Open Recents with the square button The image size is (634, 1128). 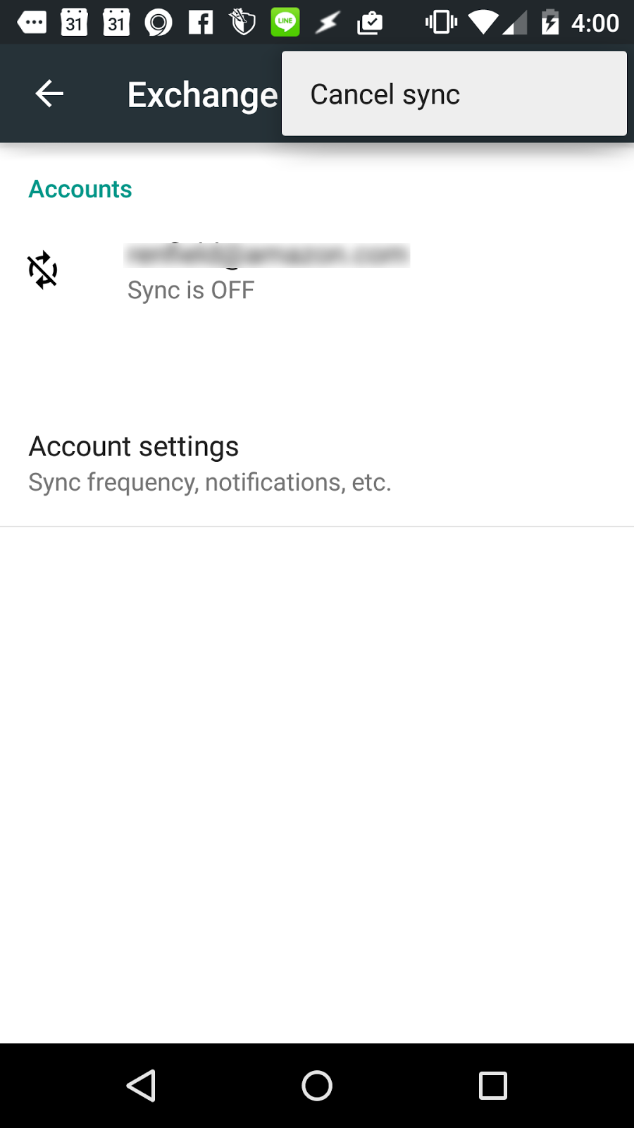(492, 1086)
